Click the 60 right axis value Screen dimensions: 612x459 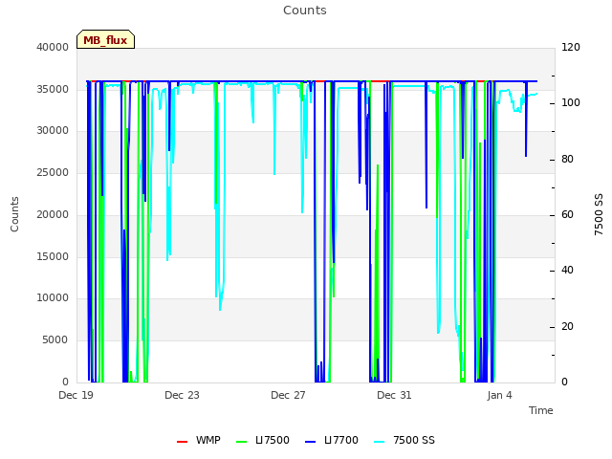coord(567,214)
